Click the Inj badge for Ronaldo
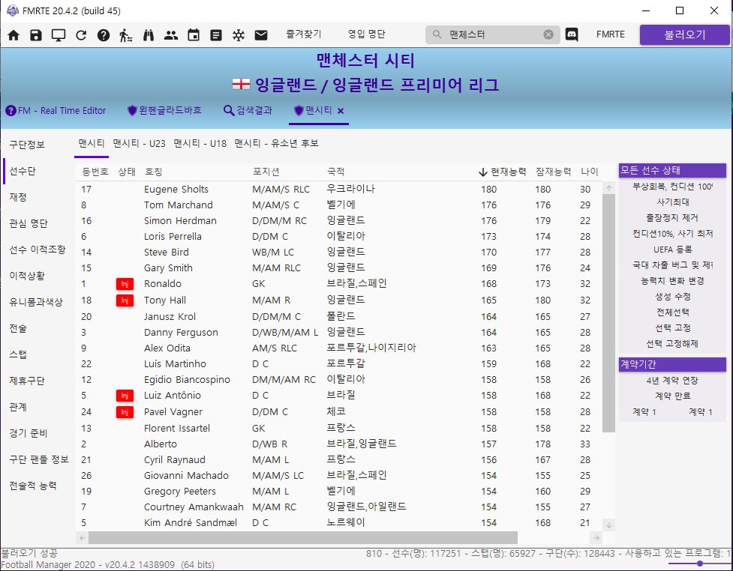 click(125, 284)
